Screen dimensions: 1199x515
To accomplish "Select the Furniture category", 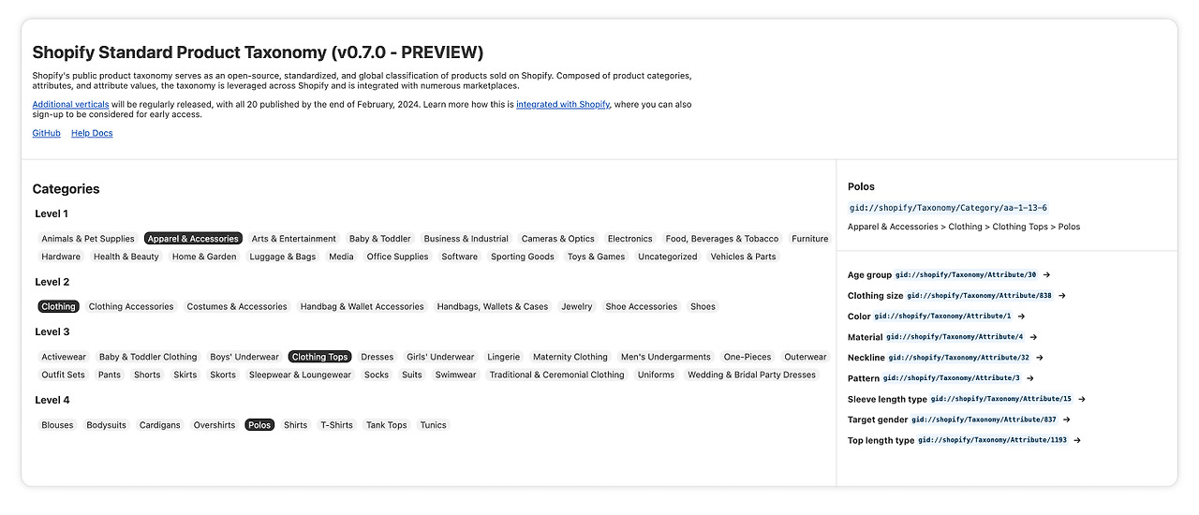I will click(809, 239).
